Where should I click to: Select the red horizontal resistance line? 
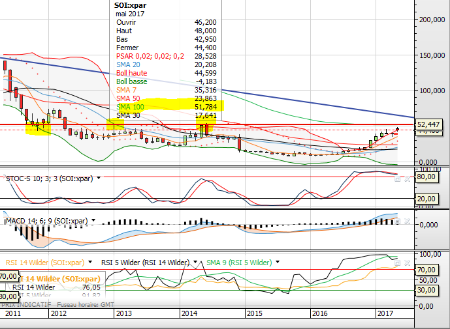click(294, 124)
